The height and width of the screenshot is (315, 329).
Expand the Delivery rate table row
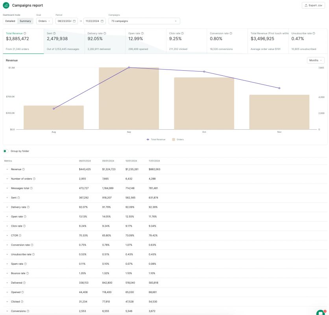click(7, 207)
